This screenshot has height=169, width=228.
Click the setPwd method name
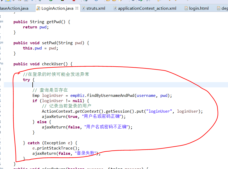[x=49, y=43]
